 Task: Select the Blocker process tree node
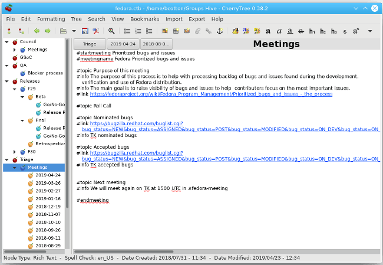pos(45,73)
